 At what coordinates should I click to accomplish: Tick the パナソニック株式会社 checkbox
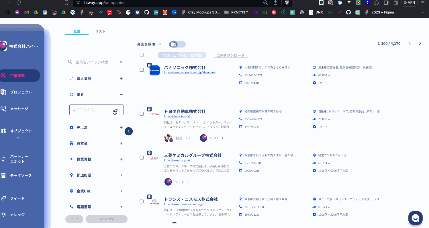click(x=142, y=70)
